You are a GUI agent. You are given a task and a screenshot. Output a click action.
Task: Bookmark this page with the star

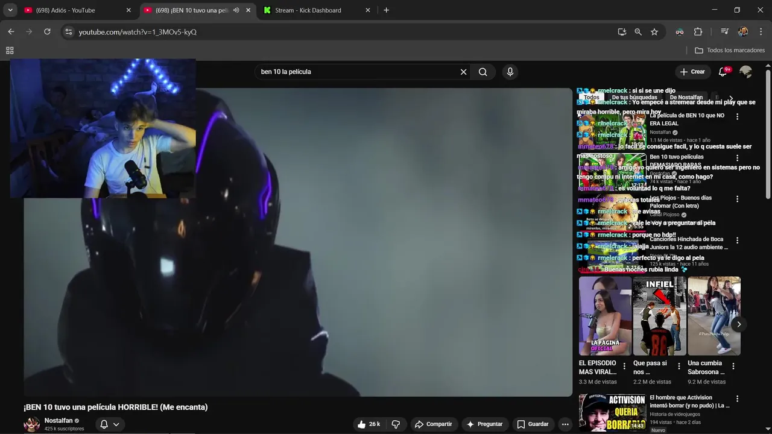point(654,32)
